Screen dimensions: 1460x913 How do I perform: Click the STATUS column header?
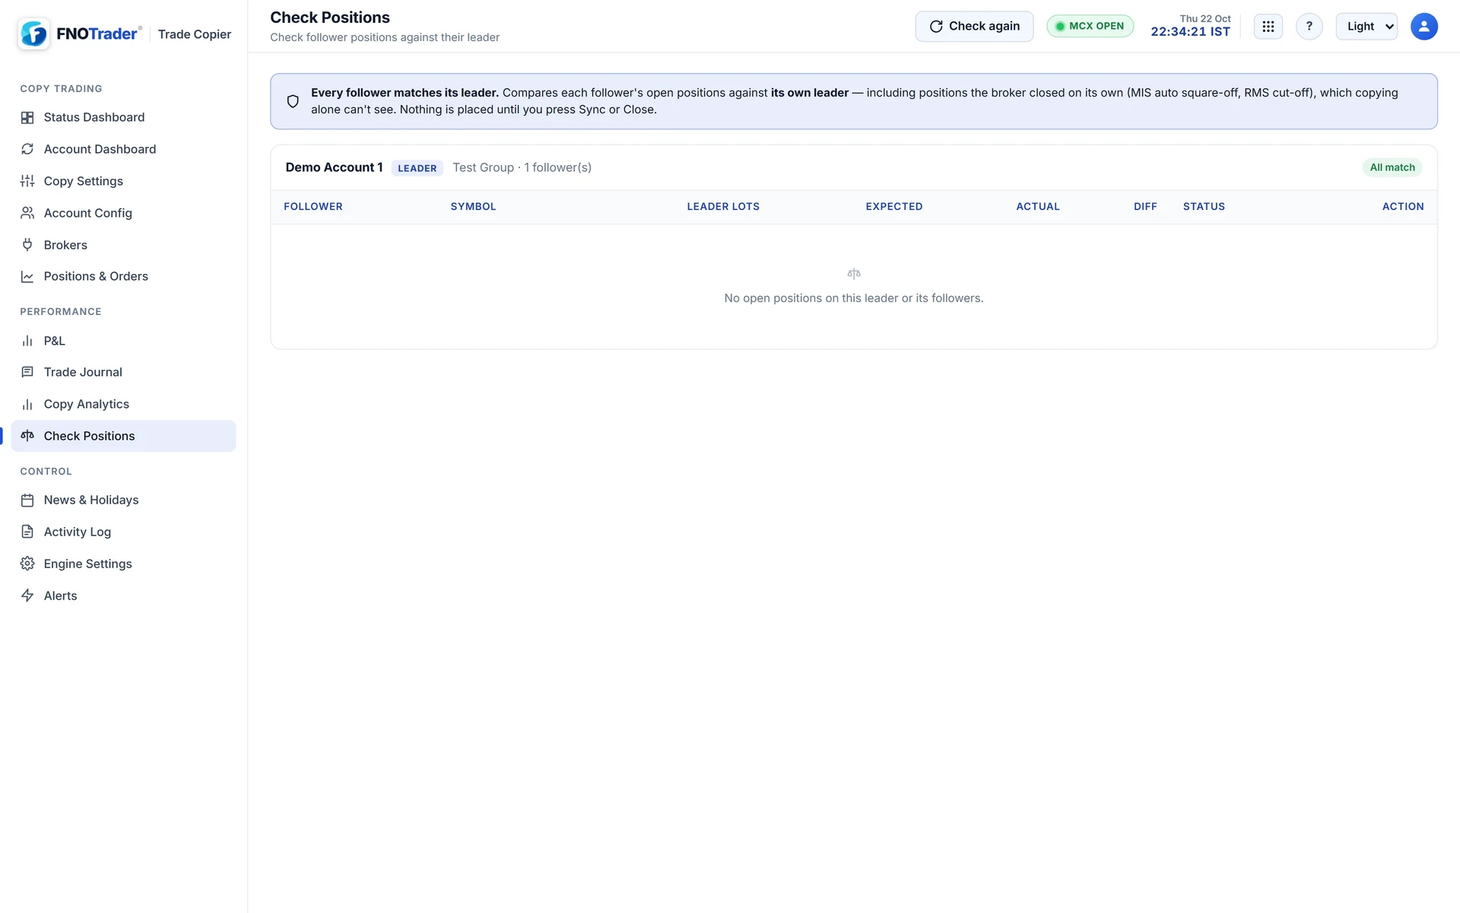click(x=1204, y=207)
